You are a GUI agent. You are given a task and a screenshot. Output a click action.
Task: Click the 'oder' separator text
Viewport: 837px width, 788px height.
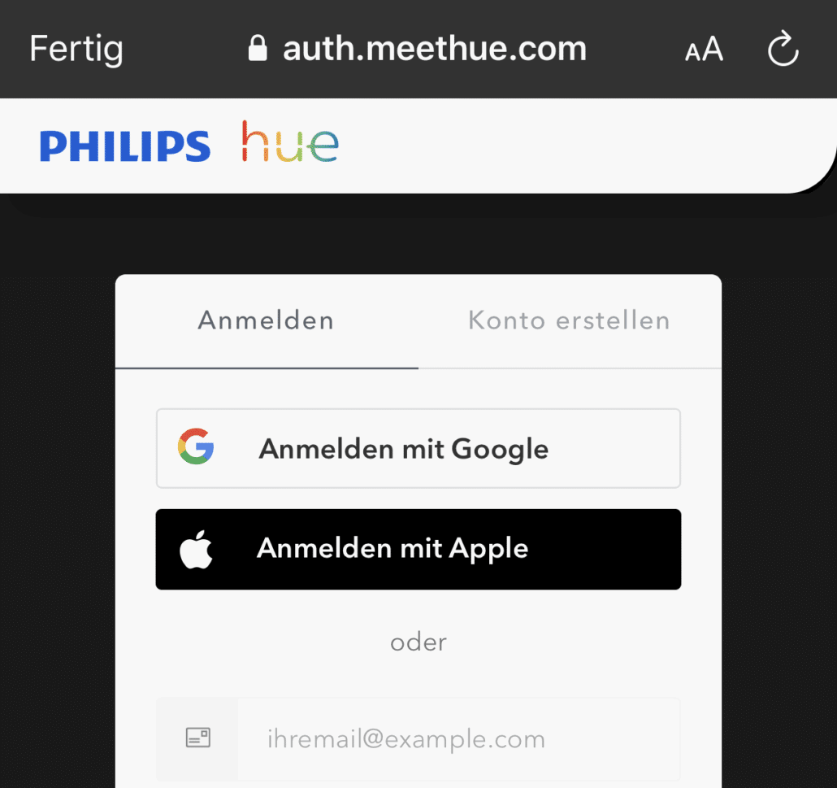point(418,642)
